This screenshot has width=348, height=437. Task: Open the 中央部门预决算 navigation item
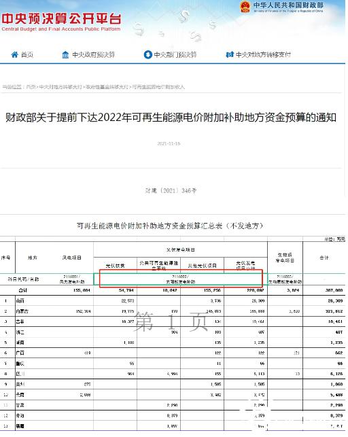(x=175, y=54)
